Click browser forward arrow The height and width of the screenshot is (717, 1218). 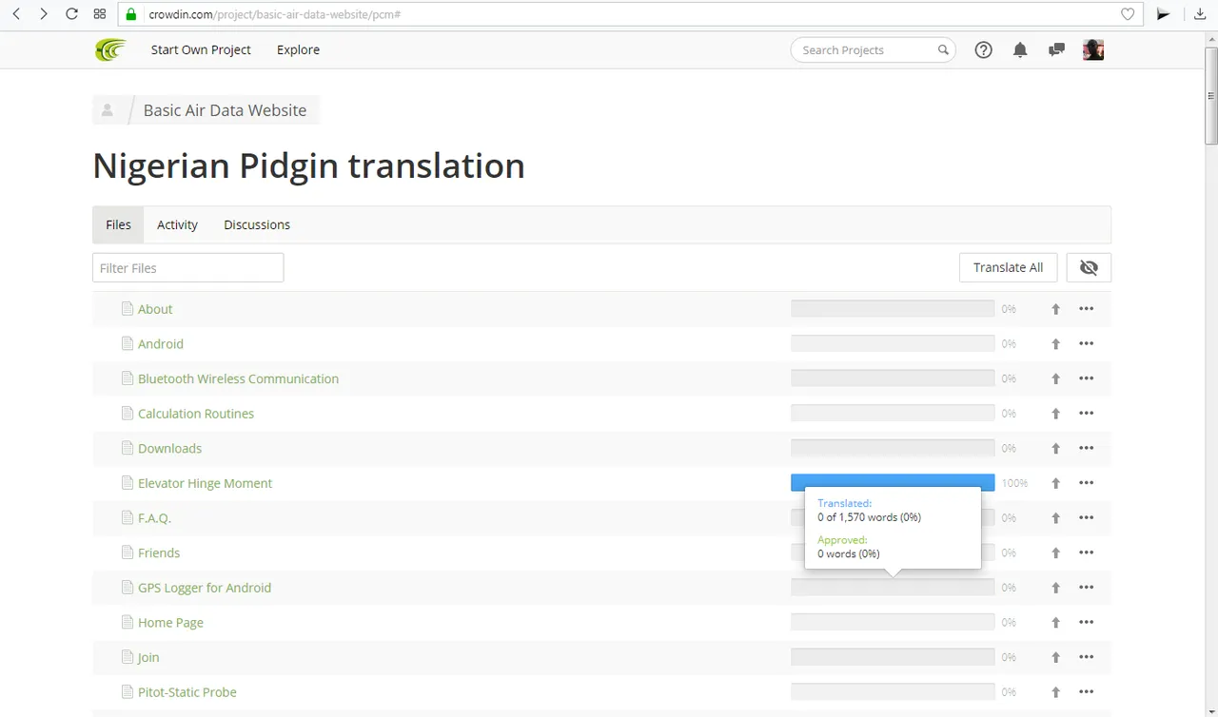43,14
